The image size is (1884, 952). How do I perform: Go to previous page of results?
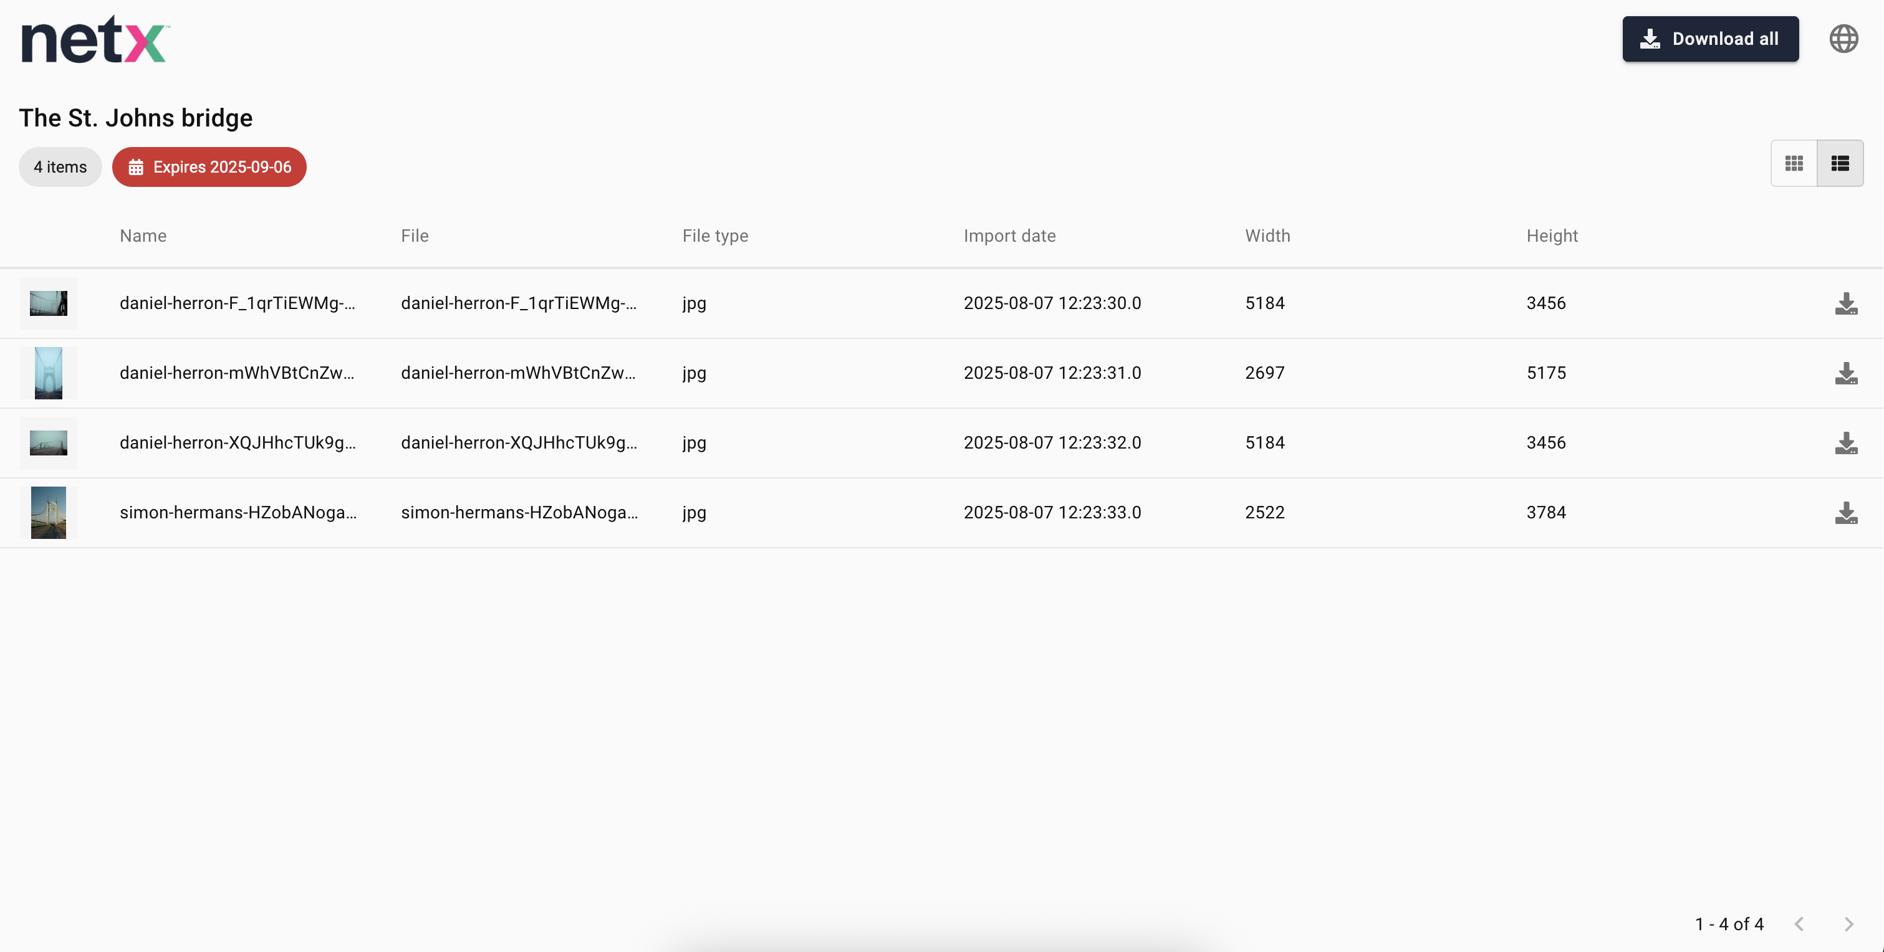click(1799, 924)
